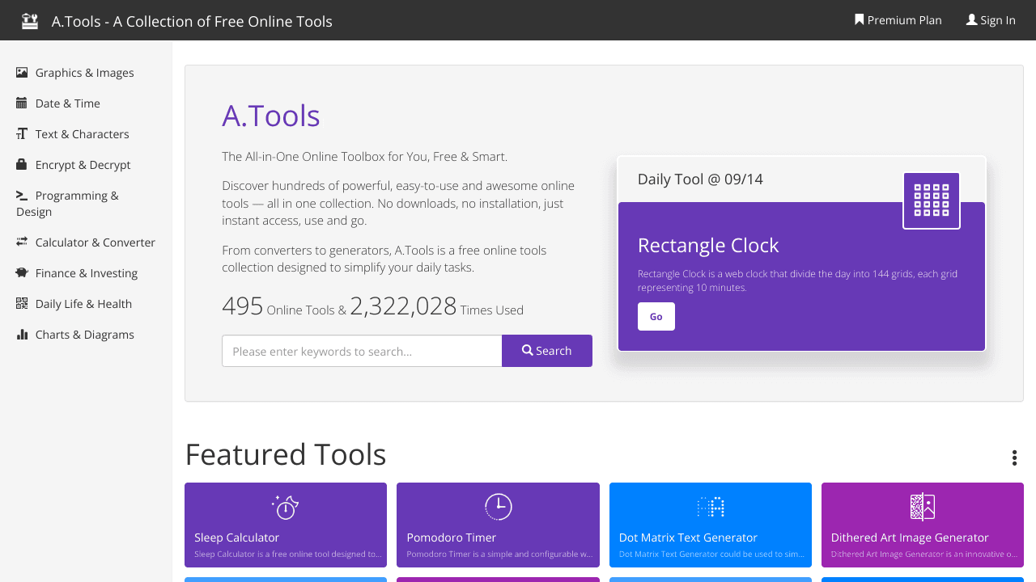Image resolution: width=1036 pixels, height=582 pixels.
Task: Open the Featured Tools three-dot menu
Action: click(1013, 458)
